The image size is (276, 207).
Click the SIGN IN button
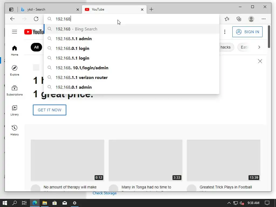pyautogui.click(x=247, y=32)
